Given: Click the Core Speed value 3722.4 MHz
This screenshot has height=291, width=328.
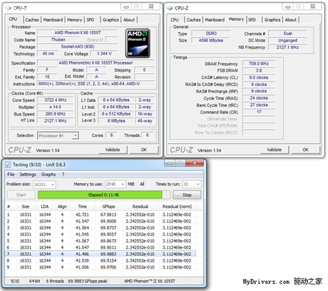Looking at the screenshot, I should [55, 100].
